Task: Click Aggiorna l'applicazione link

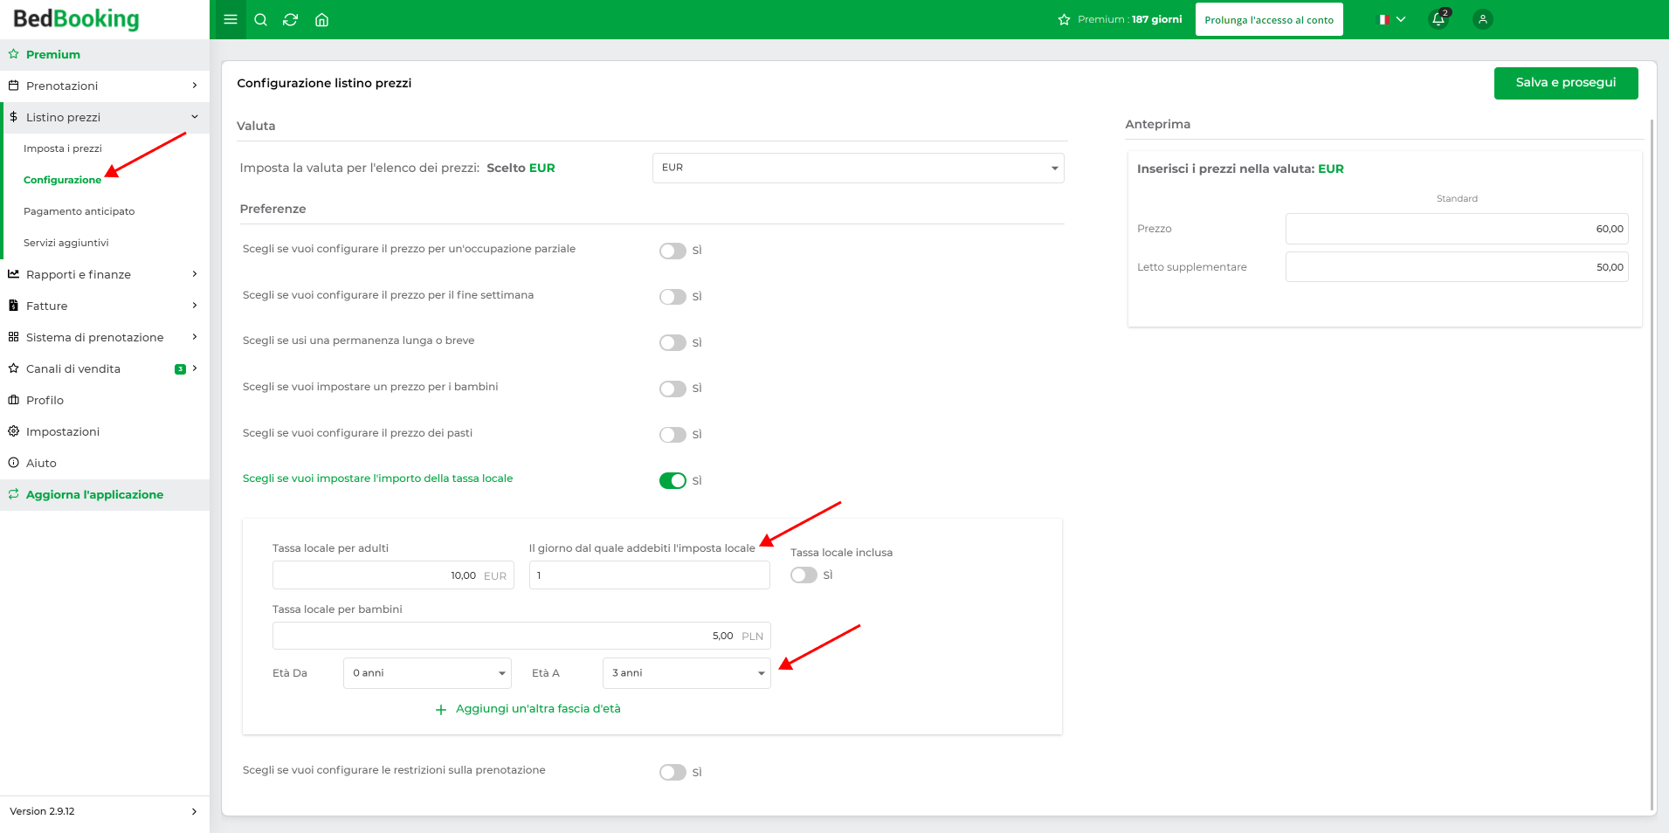Action: pyautogui.click(x=94, y=494)
